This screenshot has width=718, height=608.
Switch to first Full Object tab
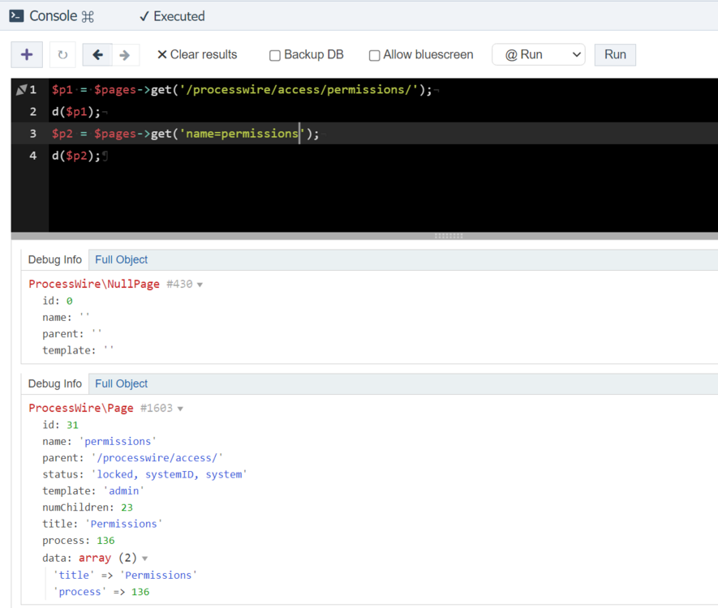pos(121,259)
